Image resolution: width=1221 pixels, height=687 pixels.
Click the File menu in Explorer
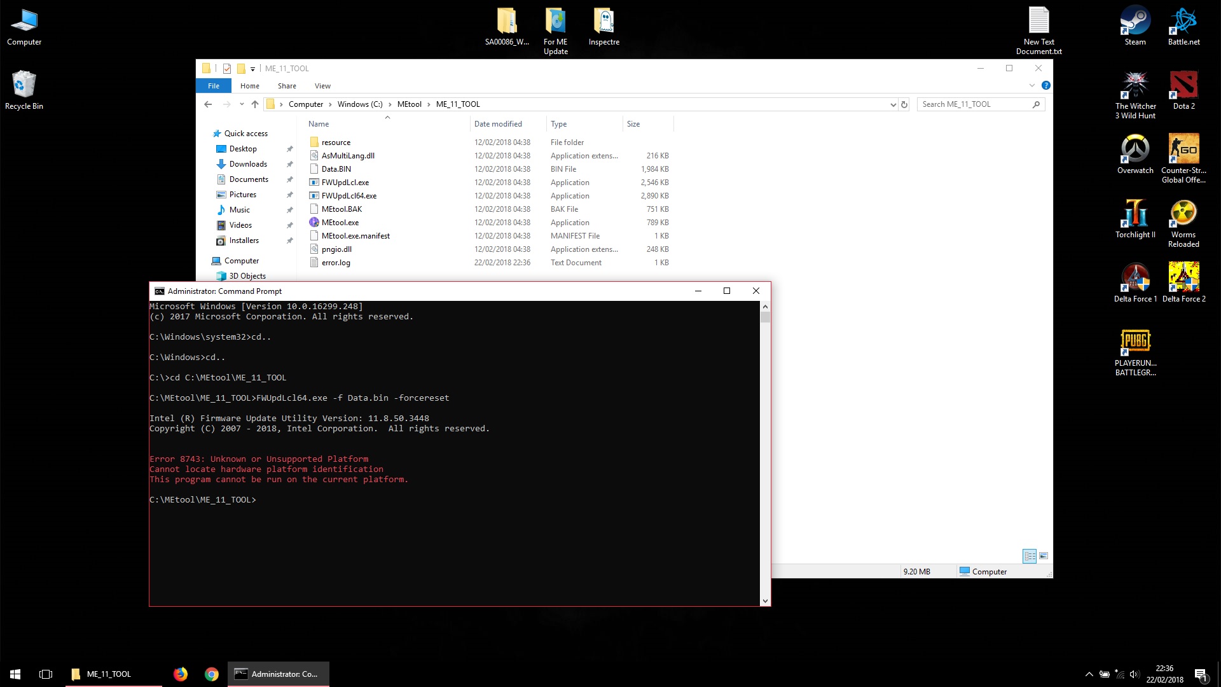[x=214, y=86]
